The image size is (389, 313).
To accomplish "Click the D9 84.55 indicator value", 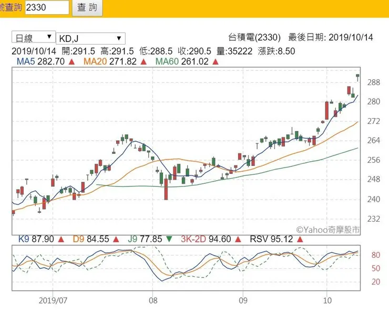I will (91, 239).
